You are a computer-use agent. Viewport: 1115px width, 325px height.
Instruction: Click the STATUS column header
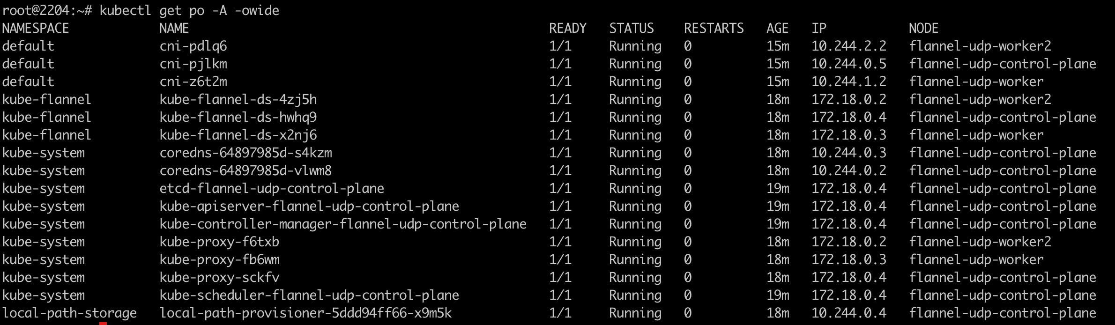point(631,28)
